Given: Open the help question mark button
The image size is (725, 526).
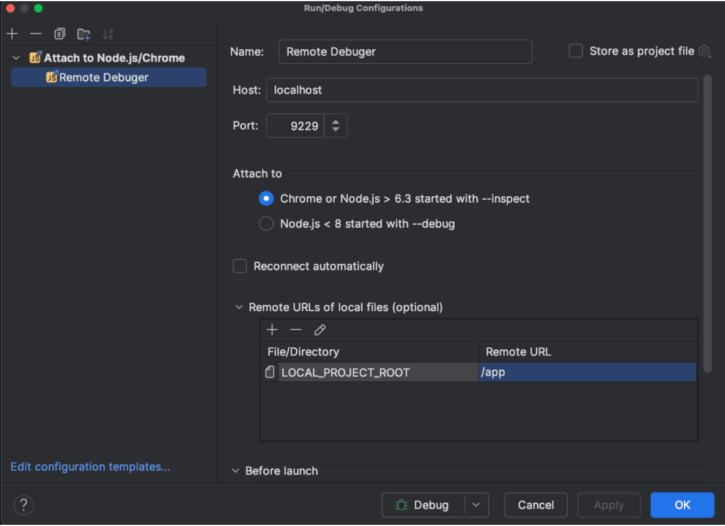Looking at the screenshot, I should (24, 505).
